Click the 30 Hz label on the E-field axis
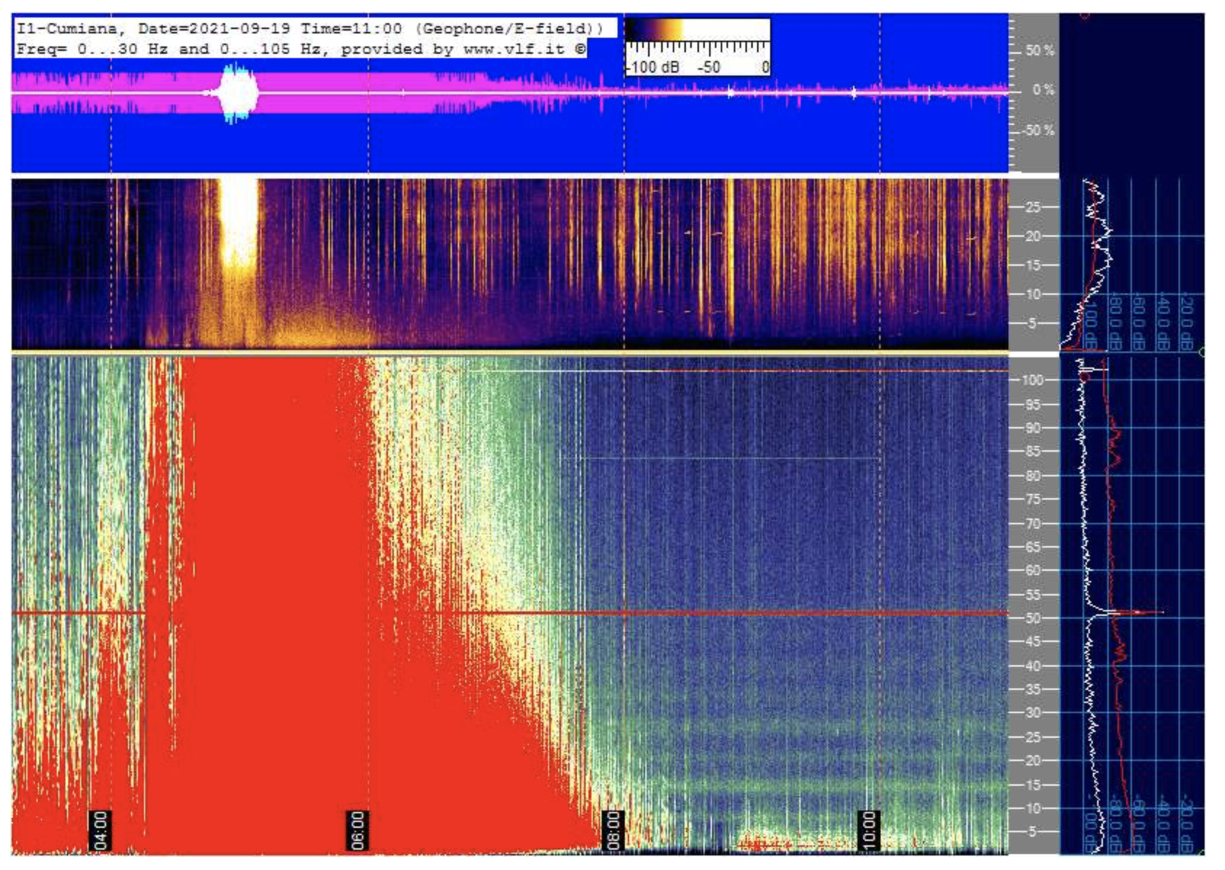The width and height of the screenshot is (1225, 870). click(x=1032, y=712)
